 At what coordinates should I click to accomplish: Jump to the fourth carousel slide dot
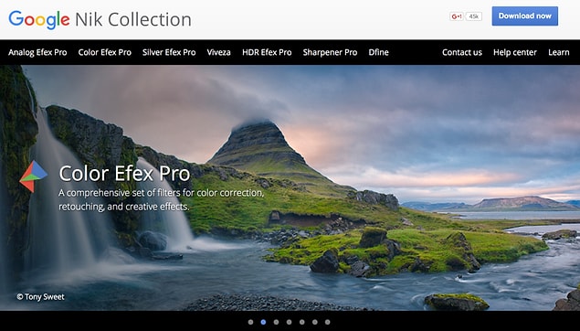coord(290,322)
